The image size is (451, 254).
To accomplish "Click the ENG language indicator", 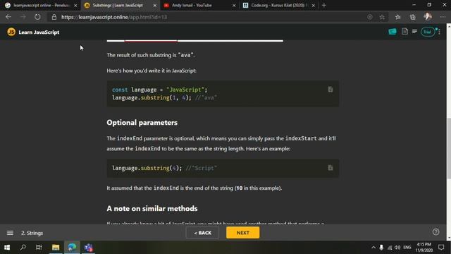I will coord(407,248).
